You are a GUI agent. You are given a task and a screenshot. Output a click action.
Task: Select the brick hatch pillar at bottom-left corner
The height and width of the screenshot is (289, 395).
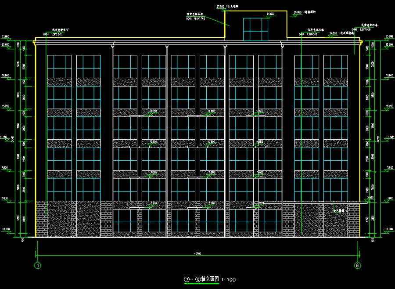pos(41,219)
